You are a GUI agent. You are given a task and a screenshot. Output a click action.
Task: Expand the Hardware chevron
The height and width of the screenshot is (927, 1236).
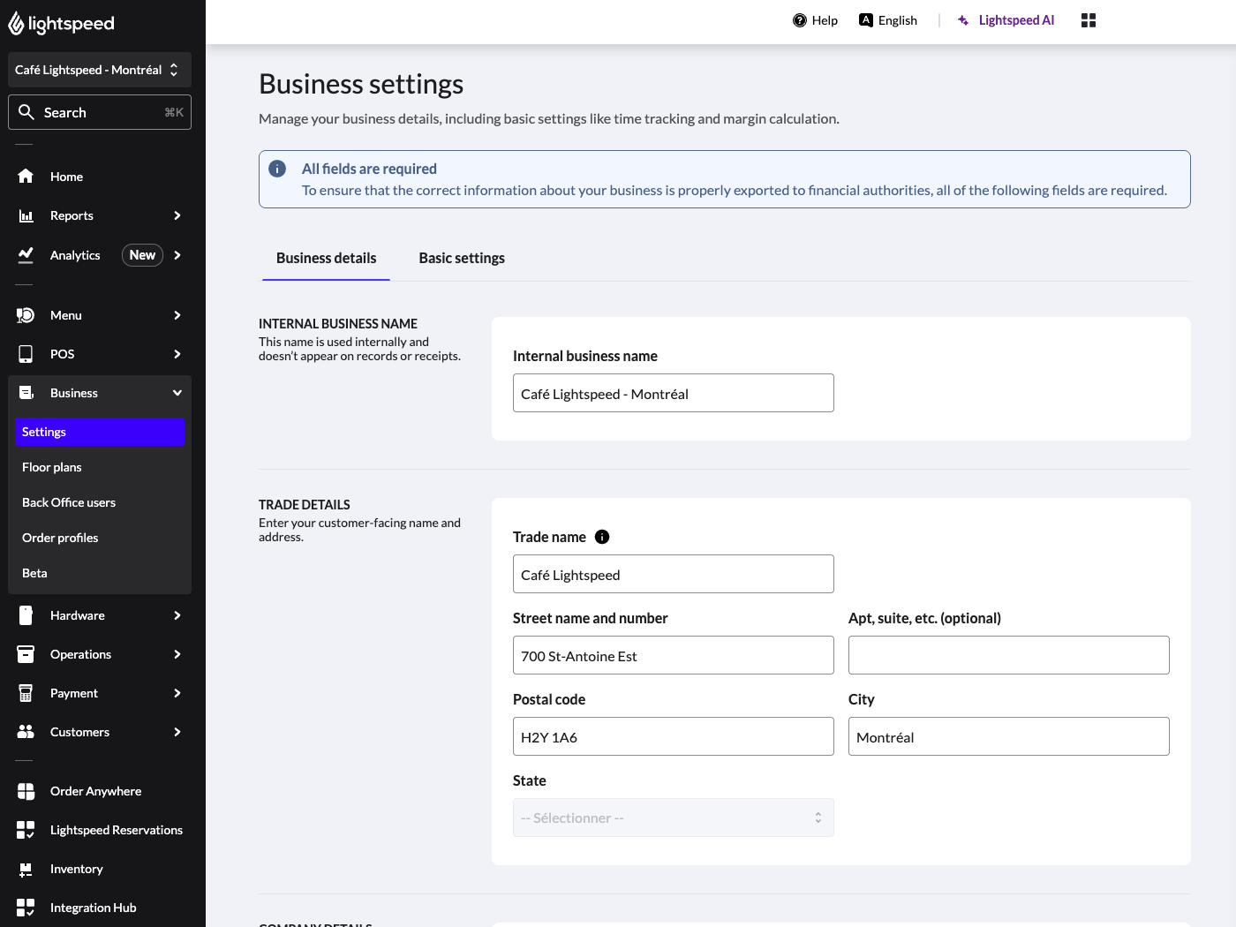tap(177, 615)
